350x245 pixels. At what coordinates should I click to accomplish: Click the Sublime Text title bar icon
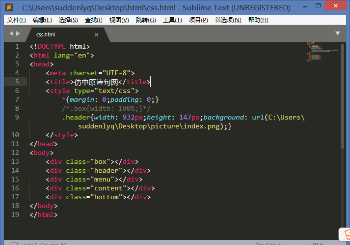coord(9,7)
